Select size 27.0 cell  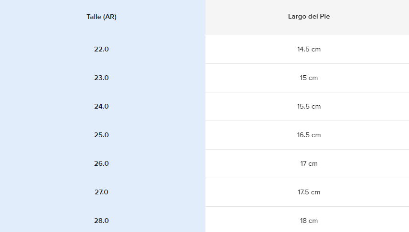coord(101,192)
